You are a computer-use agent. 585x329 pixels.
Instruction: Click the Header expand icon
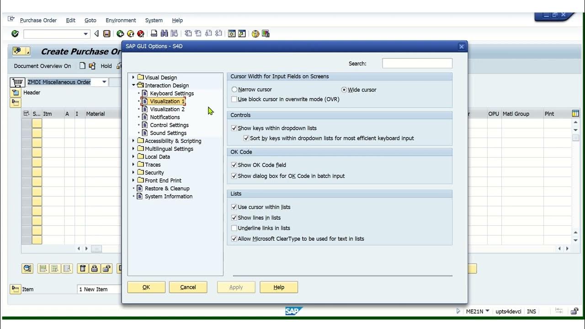pos(16,93)
